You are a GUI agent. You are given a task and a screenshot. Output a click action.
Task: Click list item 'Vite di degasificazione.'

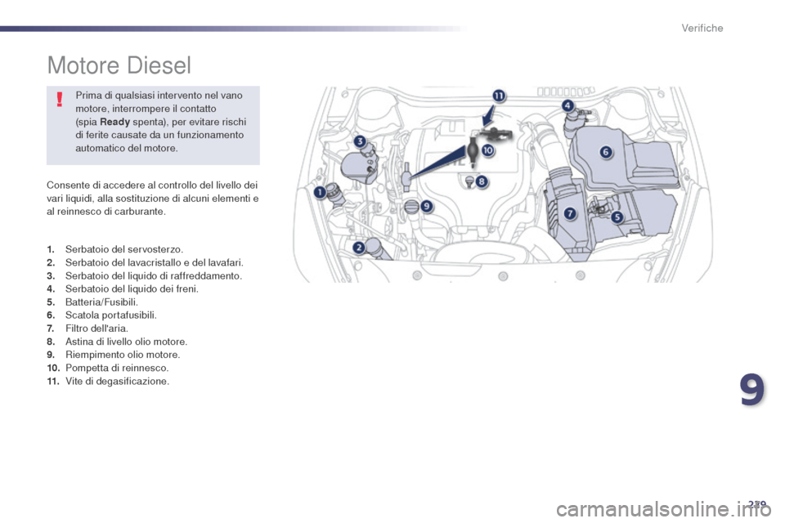click(117, 382)
